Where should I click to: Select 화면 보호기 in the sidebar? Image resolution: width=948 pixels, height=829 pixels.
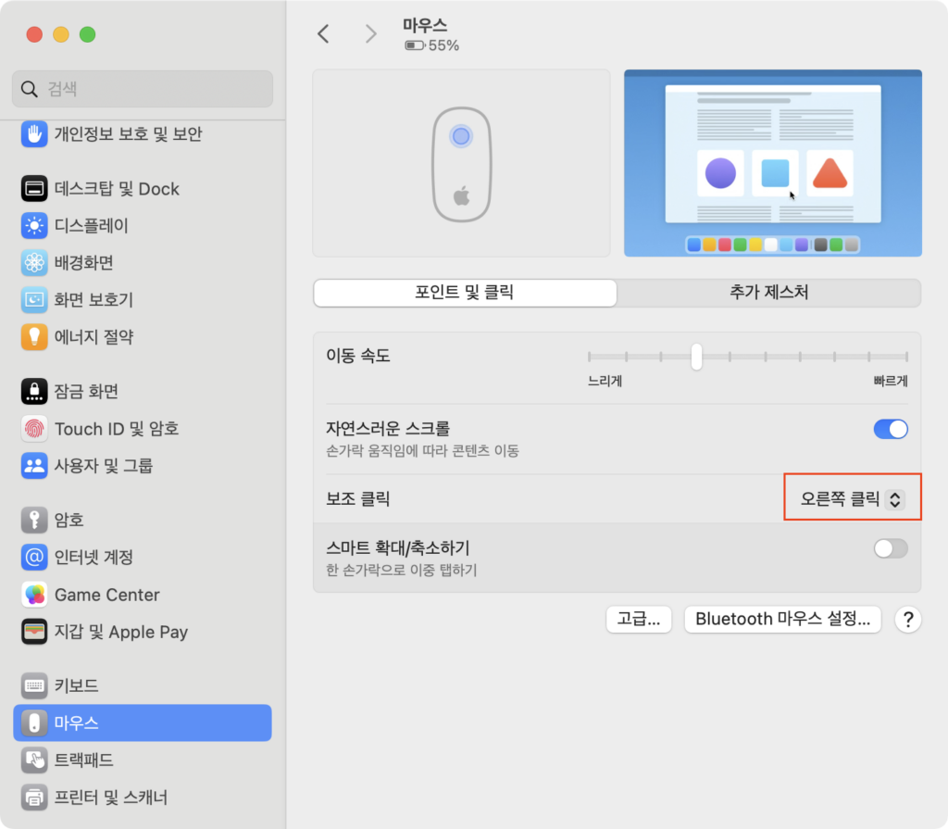tap(143, 299)
